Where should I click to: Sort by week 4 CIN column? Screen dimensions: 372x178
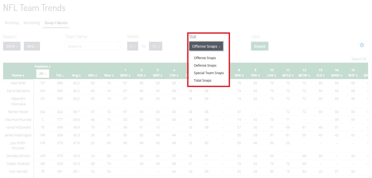click(x=174, y=73)
